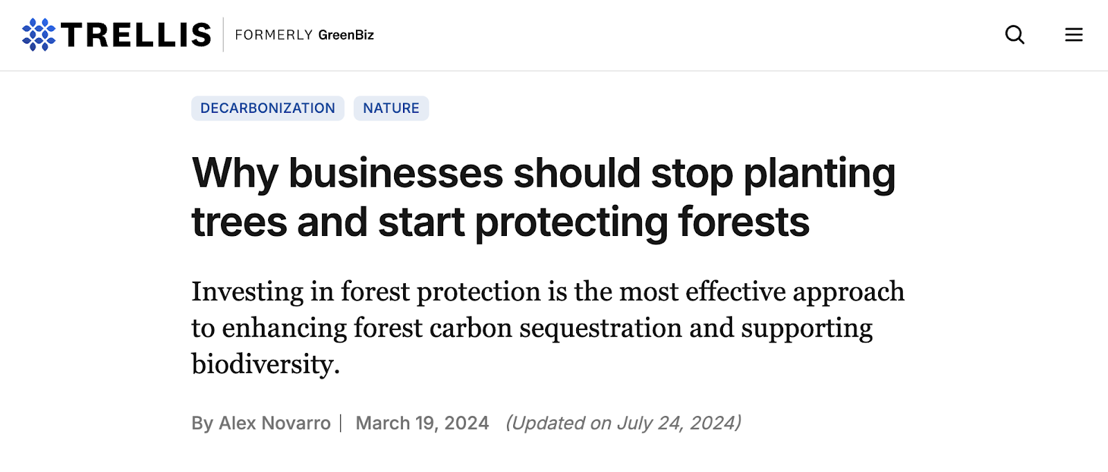Click the vertical divider beside the TRELLIS logo
1108x472 pixels.
pyautogui.click(x=223, y=35)
